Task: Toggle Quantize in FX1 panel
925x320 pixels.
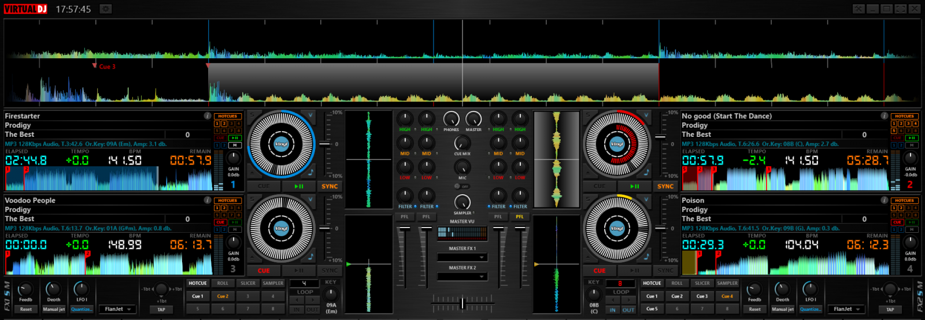Action: [x=81, y=309]
